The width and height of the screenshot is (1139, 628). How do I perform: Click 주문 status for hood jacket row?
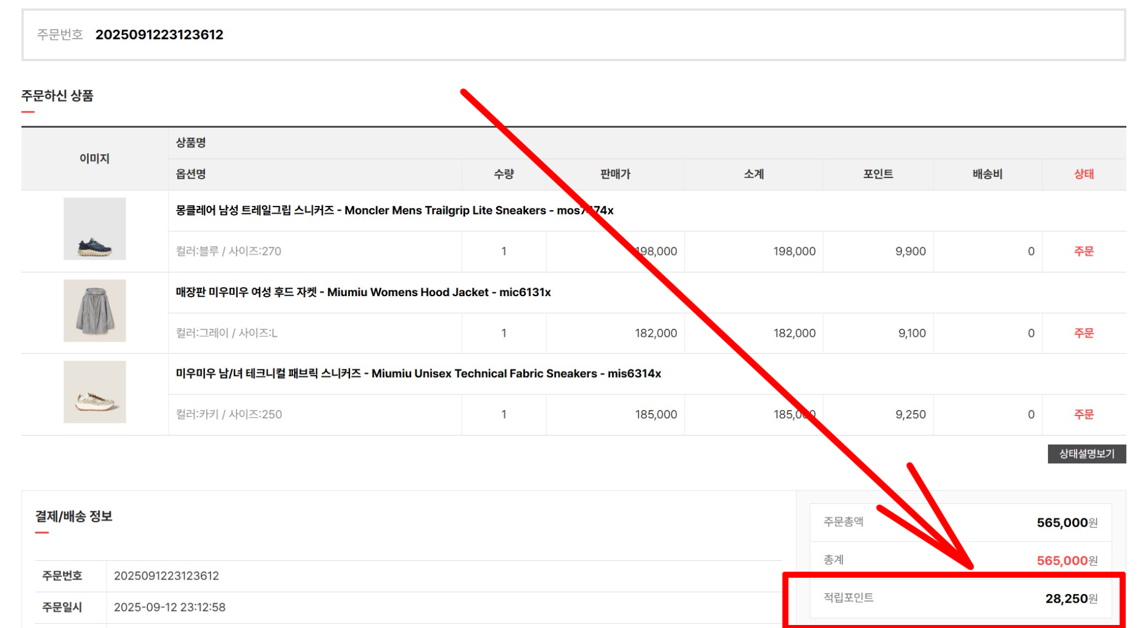pos(1083,333)
